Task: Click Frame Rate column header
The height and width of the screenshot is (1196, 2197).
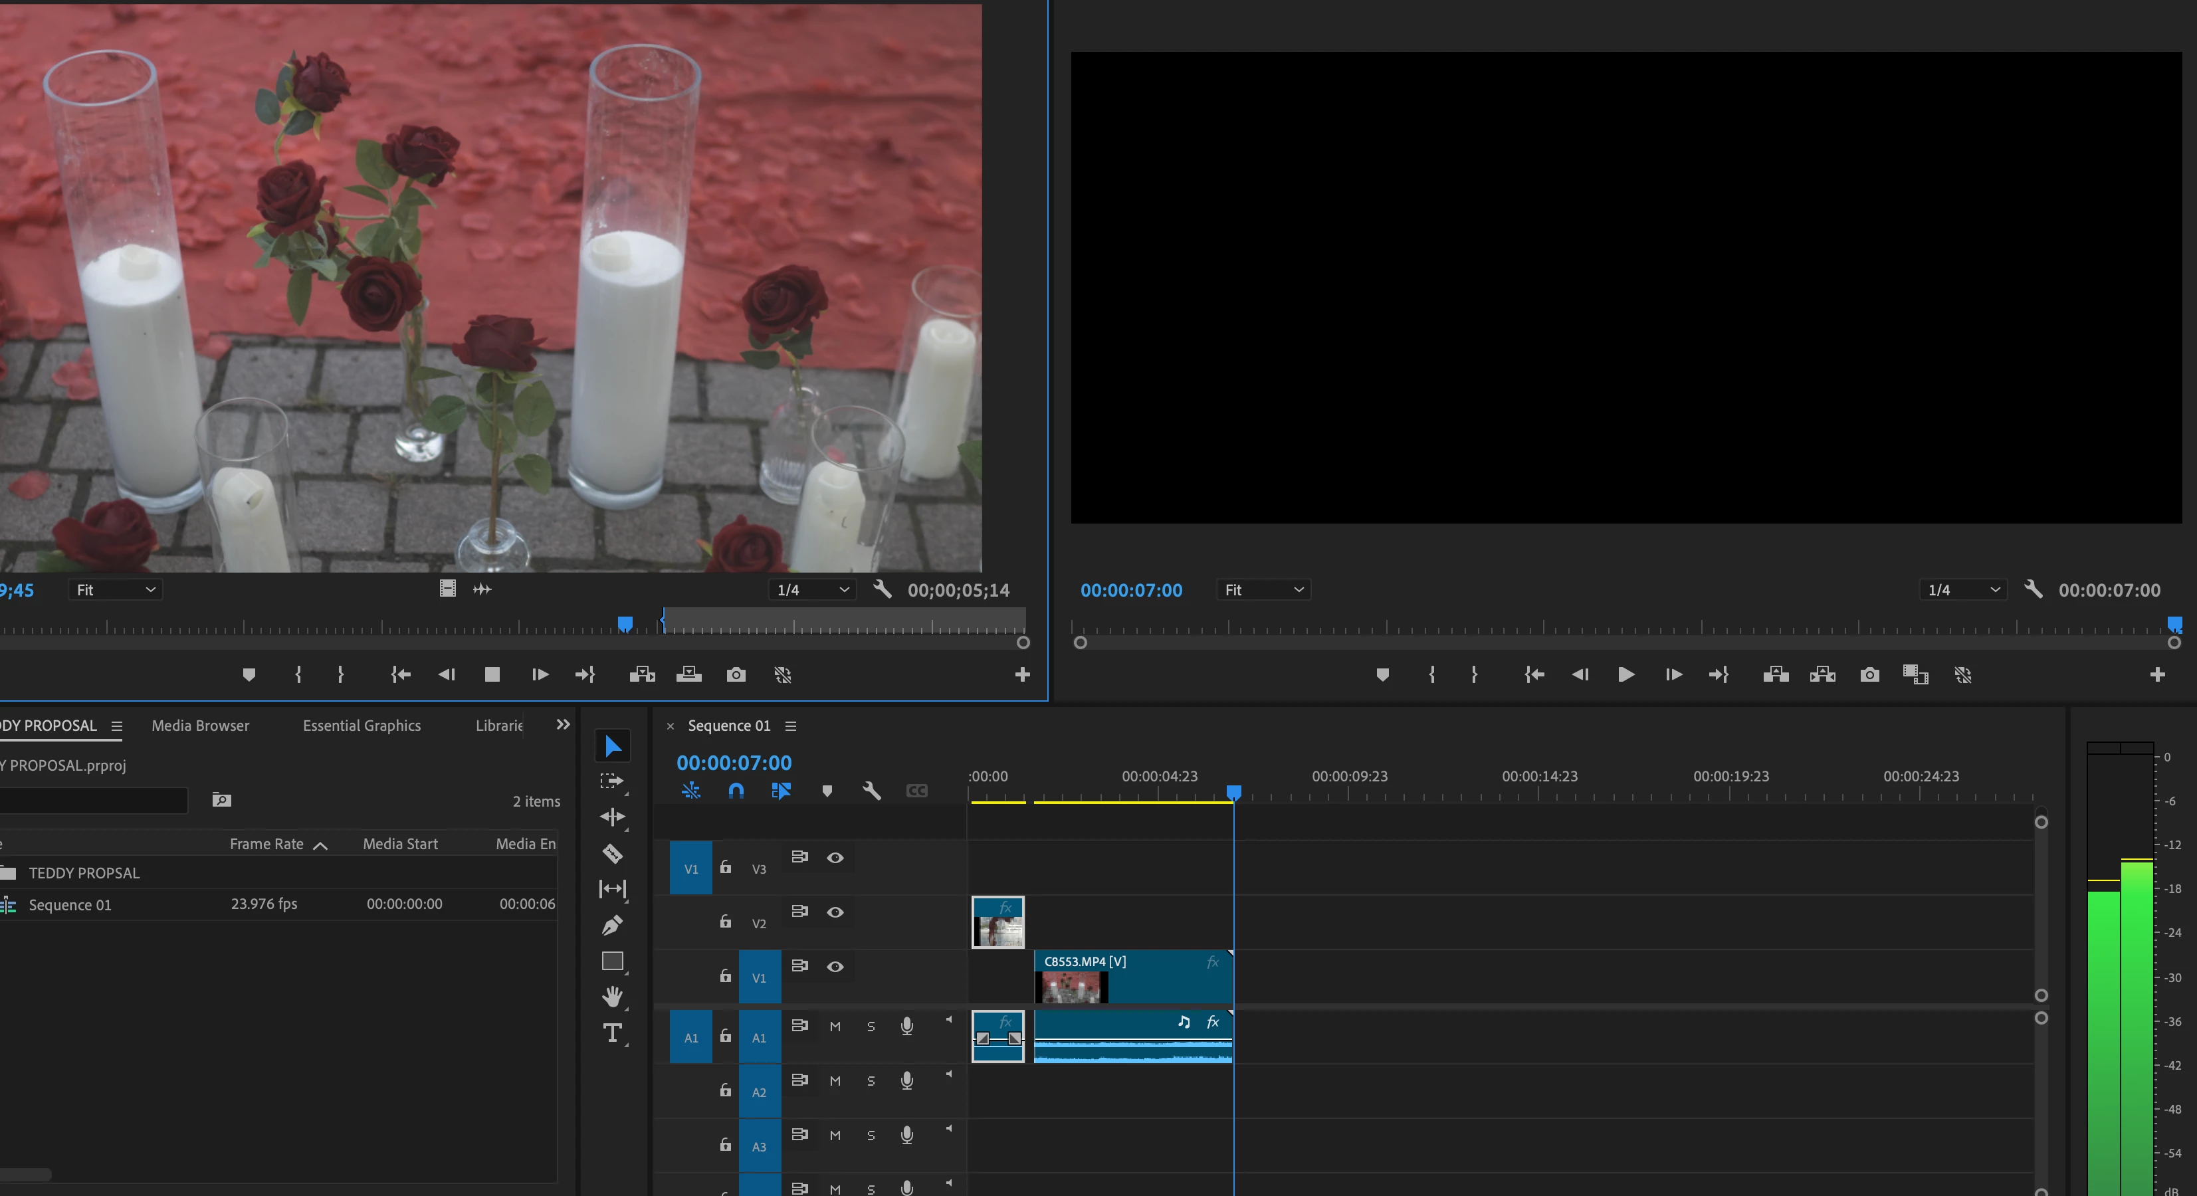Action: click(x=266, y=844)
